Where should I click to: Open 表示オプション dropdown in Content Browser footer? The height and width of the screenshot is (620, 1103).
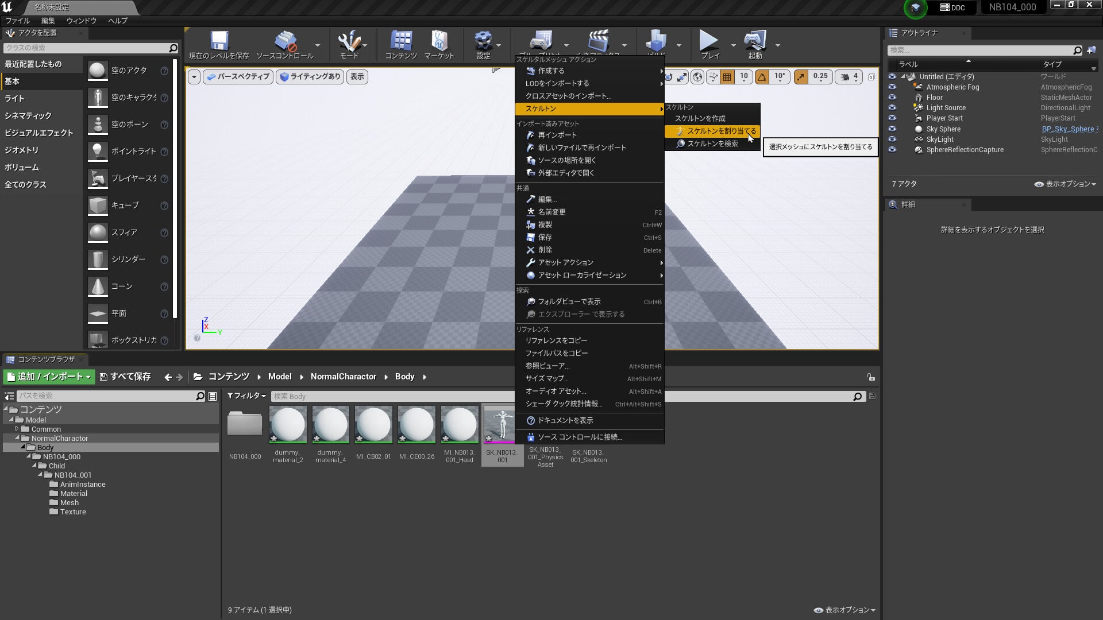coord(844,610)
